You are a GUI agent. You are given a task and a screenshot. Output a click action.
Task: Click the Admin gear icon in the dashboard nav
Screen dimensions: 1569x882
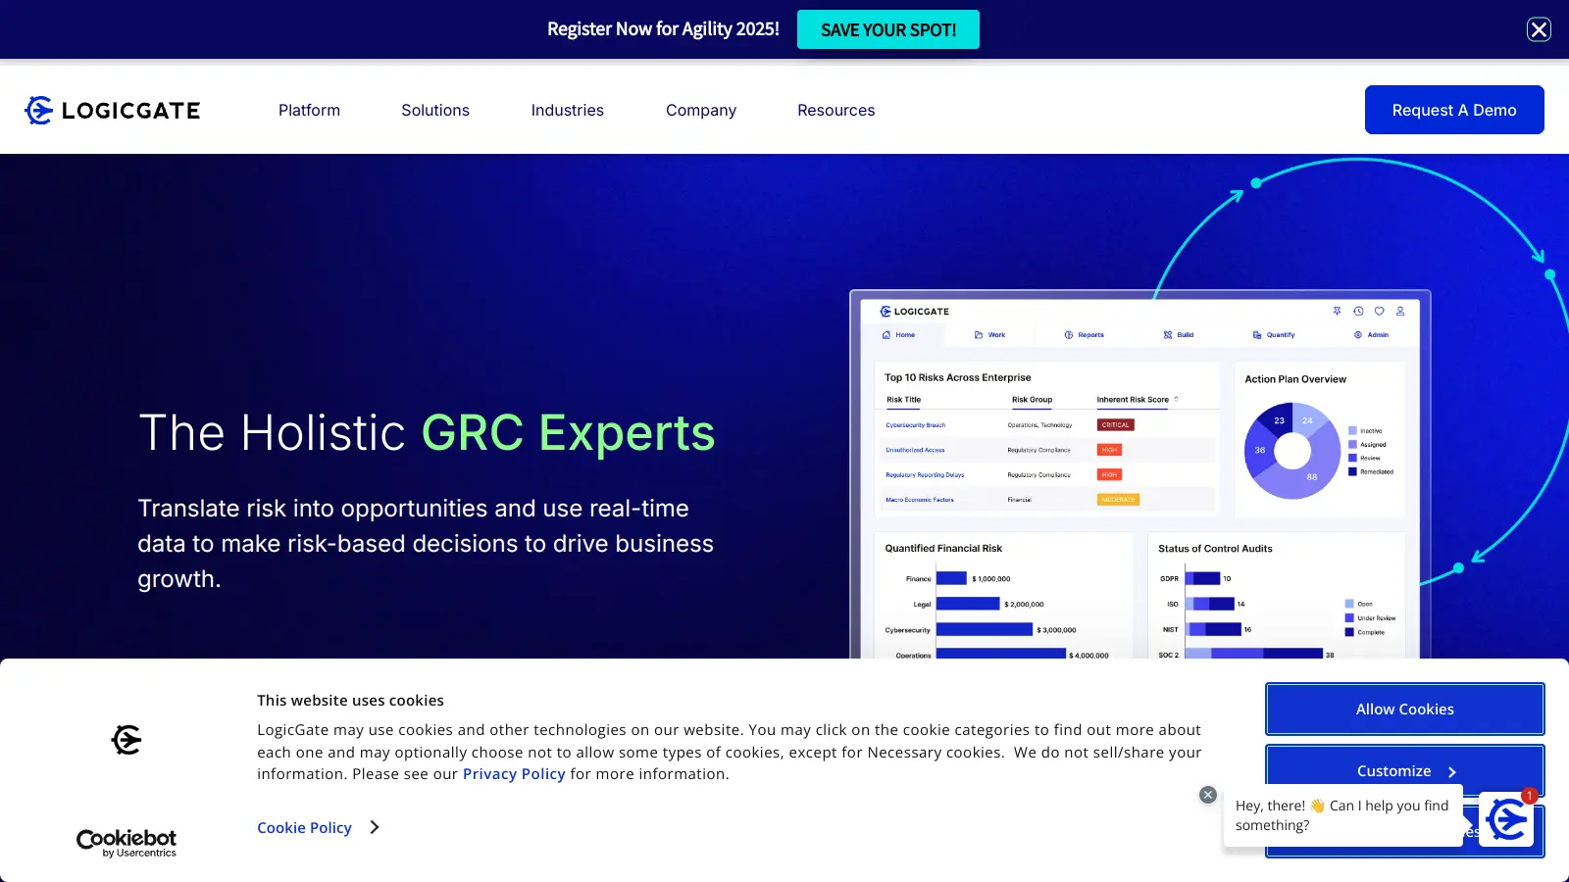[x=1358, y=334]
